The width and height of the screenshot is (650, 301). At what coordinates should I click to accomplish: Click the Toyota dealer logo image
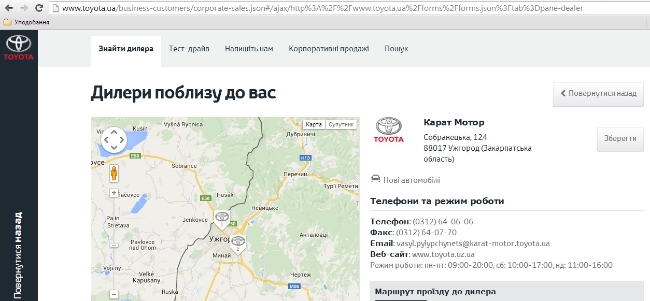pyautogui.click(x=388, y=130)
